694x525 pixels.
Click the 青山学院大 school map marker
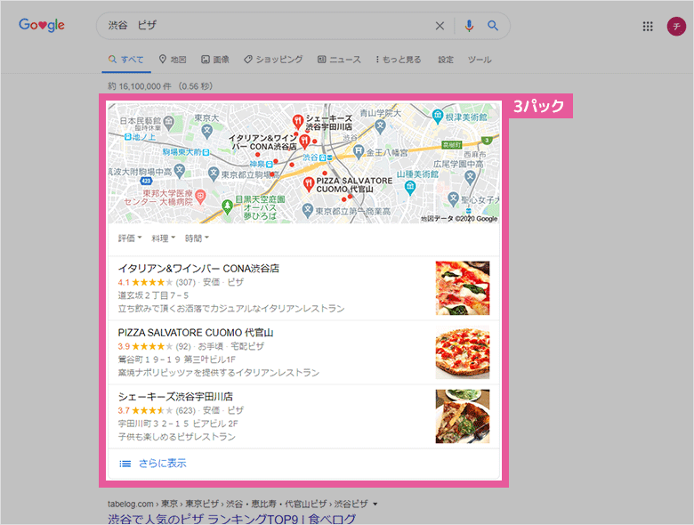tap(380, 126)
